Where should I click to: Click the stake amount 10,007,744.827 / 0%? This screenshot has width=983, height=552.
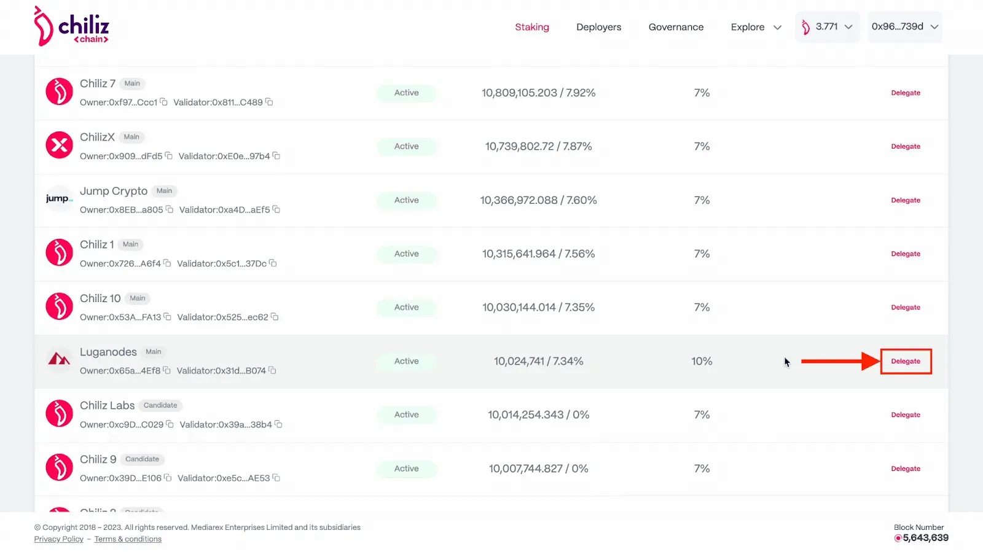(539, 468)
